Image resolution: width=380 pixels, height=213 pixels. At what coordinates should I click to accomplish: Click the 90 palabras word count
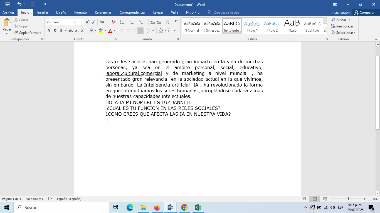tap(34, 199)
